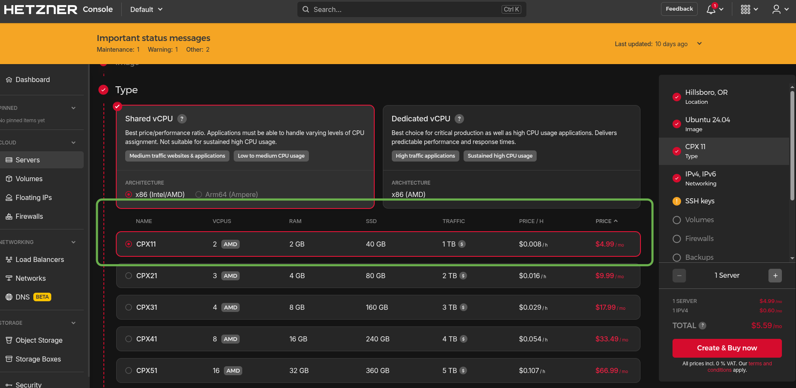Click the $0.029 hourly price

point(533,307)
